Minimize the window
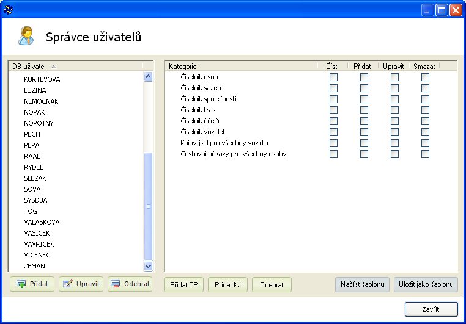Screen dimensions: 466x324 coord(427,10)
